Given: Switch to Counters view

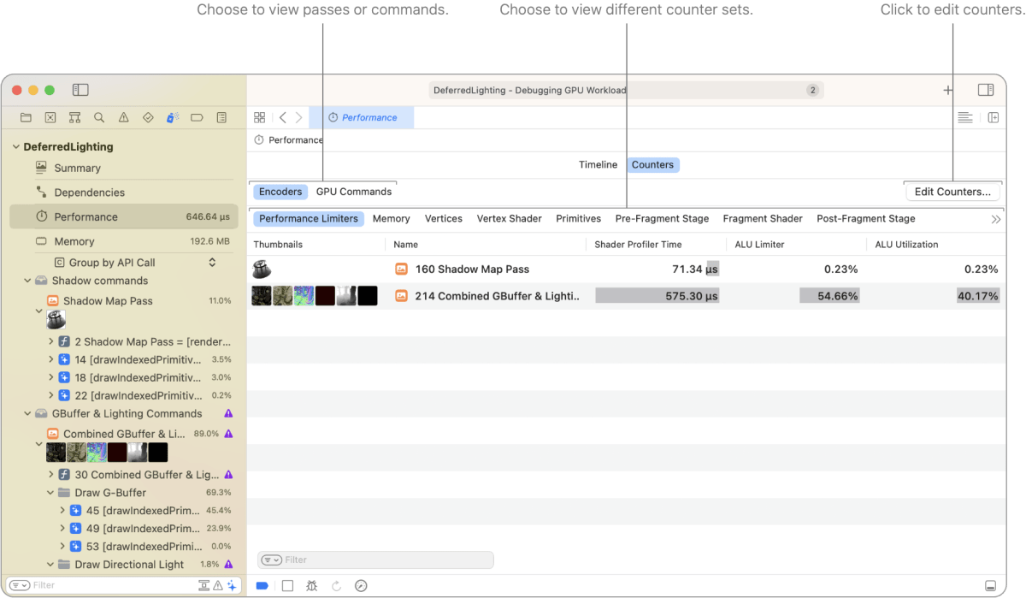Looking at the screenshot, I should [x=652, y=165].
